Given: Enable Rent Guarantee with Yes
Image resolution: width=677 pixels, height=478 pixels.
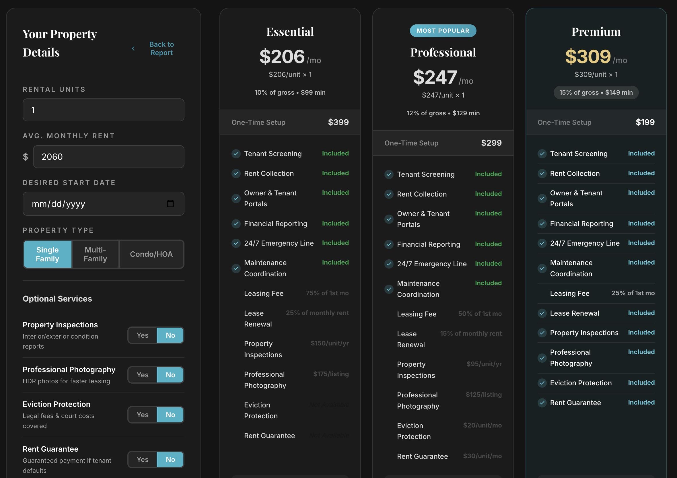Looking at the screenshot, I should (142, 459).
